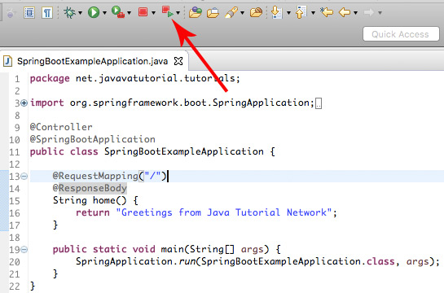Click the @Controller annotation text

click(x=61, y=127)
